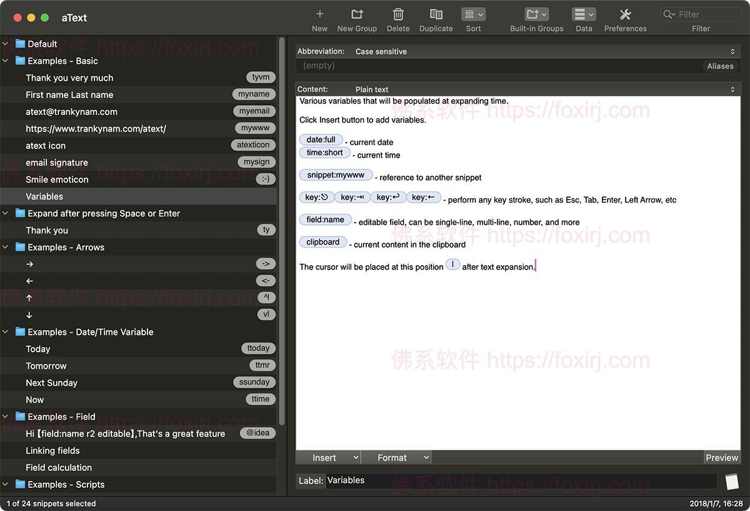
Task: Open the Format menu
Action: point(396,458)
